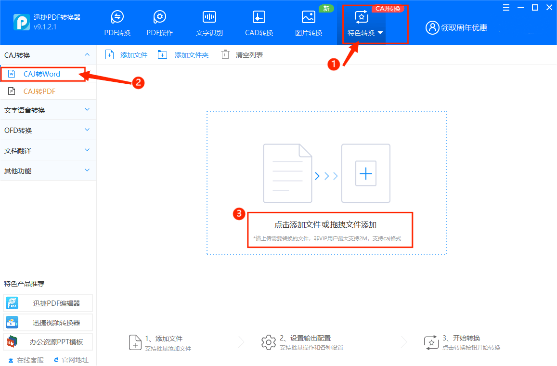Open the hamburger menu icon

coord(506,7)
